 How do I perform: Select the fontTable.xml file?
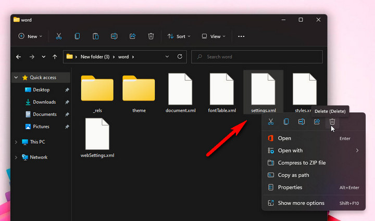pyautogui.click(x=222, y=93)
